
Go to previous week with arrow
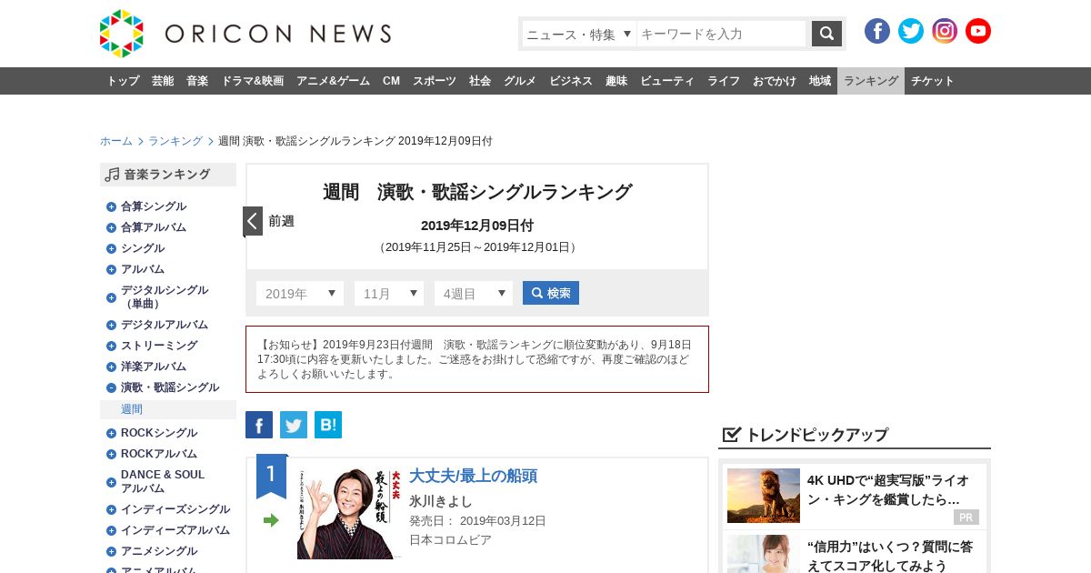[253, 221]
